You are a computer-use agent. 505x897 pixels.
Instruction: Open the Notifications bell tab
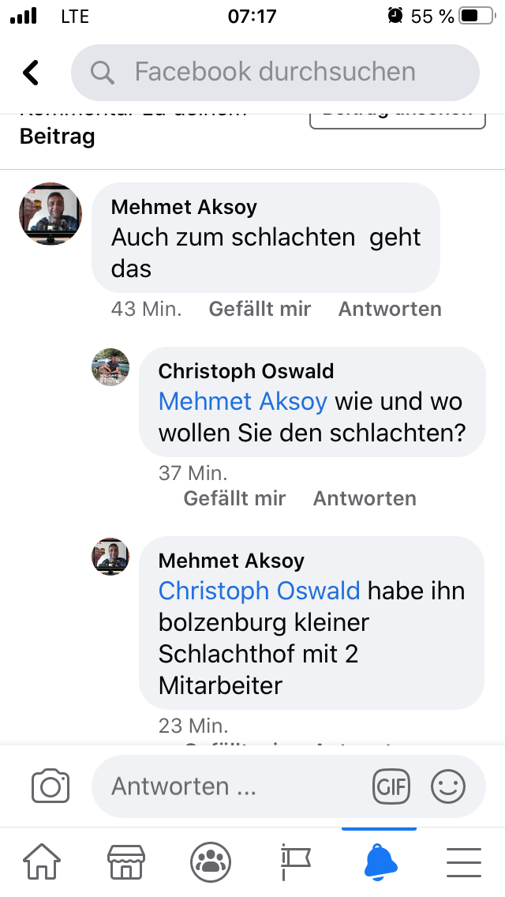(380, 861)
